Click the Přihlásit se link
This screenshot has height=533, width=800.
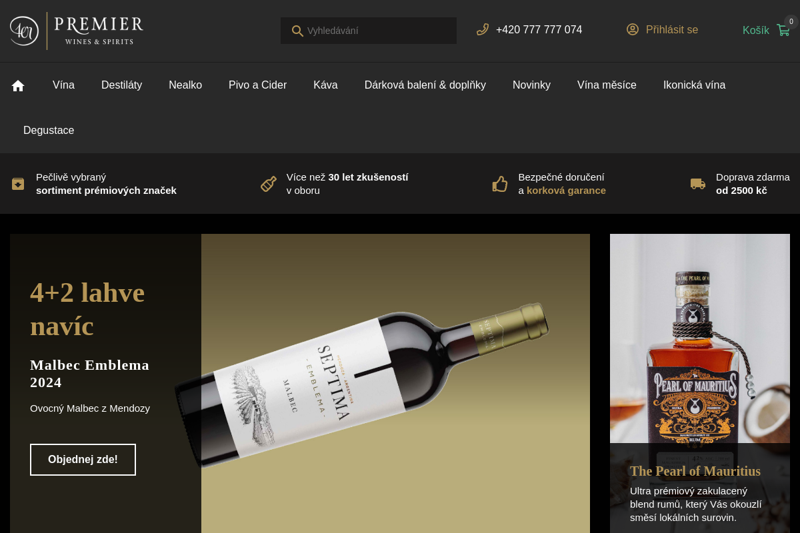pyautogui.click(x=672, y=30)
